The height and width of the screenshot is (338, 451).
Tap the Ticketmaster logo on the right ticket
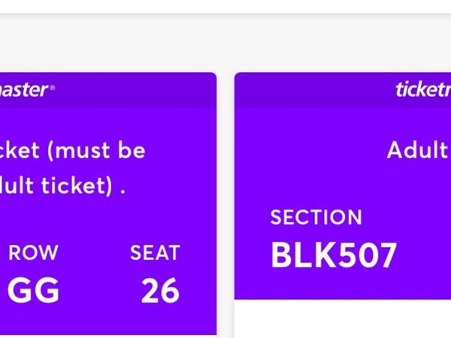pos(422,90)
